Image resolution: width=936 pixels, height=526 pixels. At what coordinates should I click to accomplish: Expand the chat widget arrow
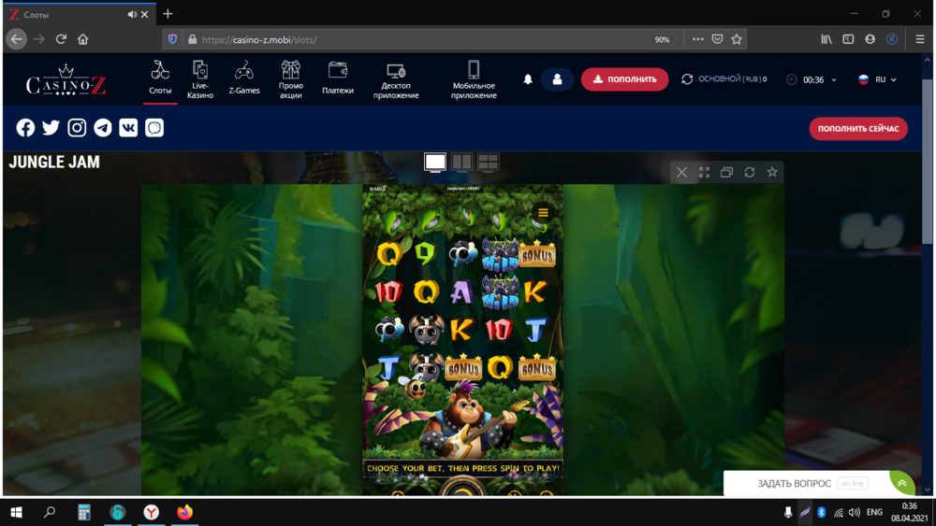pyautogui.click(x=902, y=483)
